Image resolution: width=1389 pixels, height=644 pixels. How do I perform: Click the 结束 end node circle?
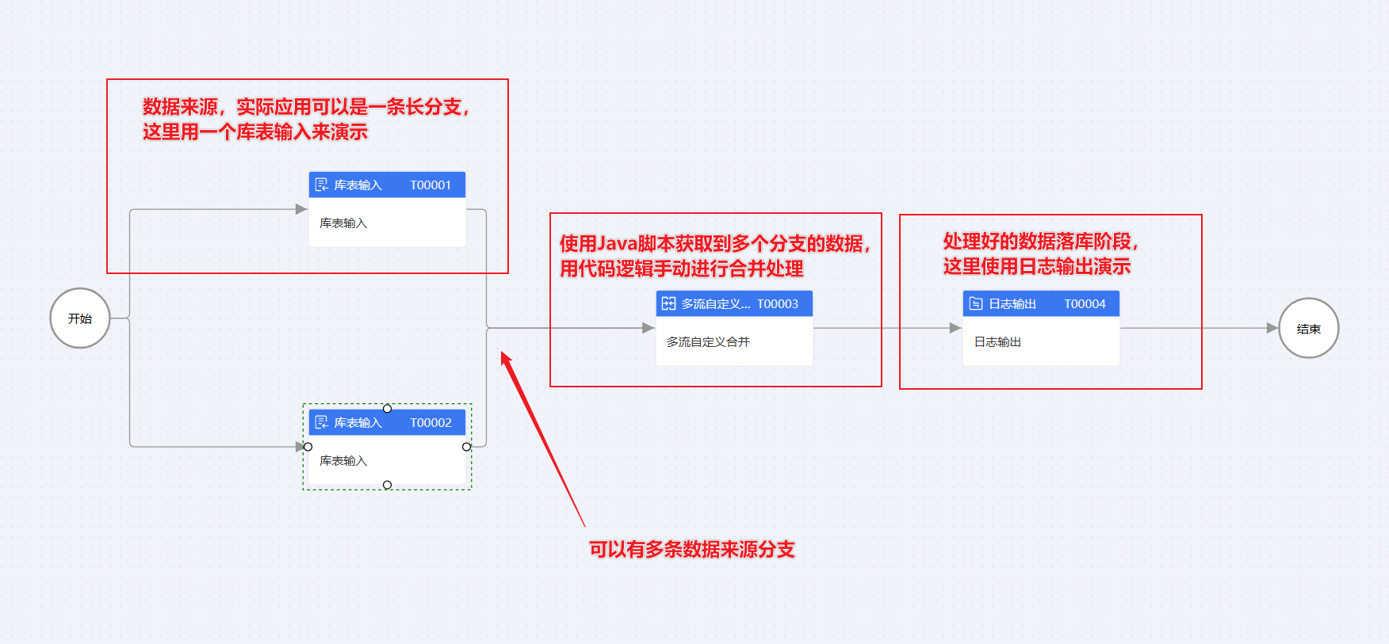tap(1308, 329)
